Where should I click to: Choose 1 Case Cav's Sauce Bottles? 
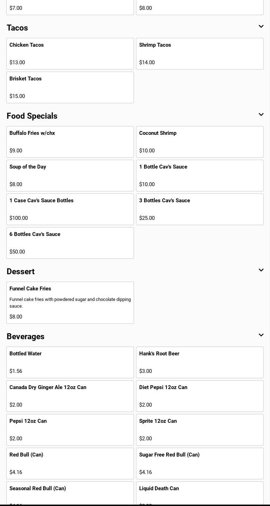(x=70, y=209)
